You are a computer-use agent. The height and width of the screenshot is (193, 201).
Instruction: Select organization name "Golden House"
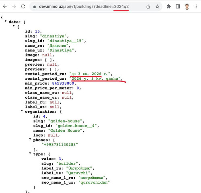click(x=65, y=131)
